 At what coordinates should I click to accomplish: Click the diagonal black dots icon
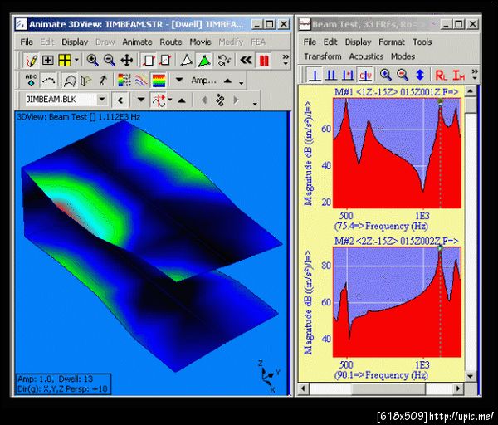(220, 100)
